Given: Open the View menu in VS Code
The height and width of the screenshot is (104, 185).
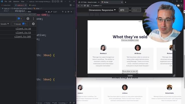Looking at the screenshot, I should click(x=23, y=1).
